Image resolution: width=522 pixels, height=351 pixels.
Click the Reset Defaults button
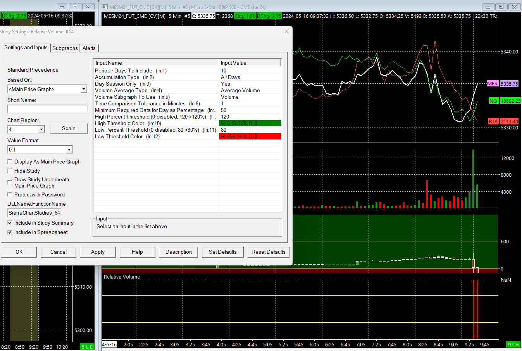pyautogui.click(x=268, y=252)
